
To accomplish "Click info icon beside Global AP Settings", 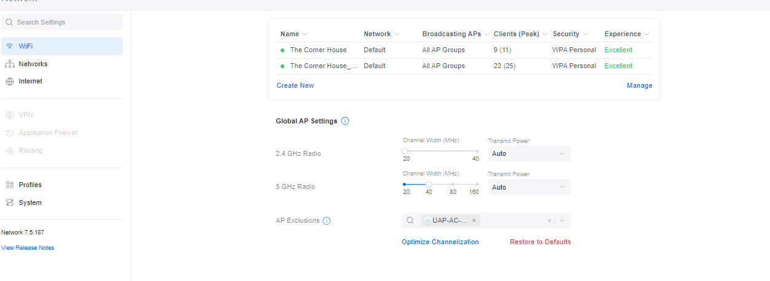I will [x=345, y=121].
